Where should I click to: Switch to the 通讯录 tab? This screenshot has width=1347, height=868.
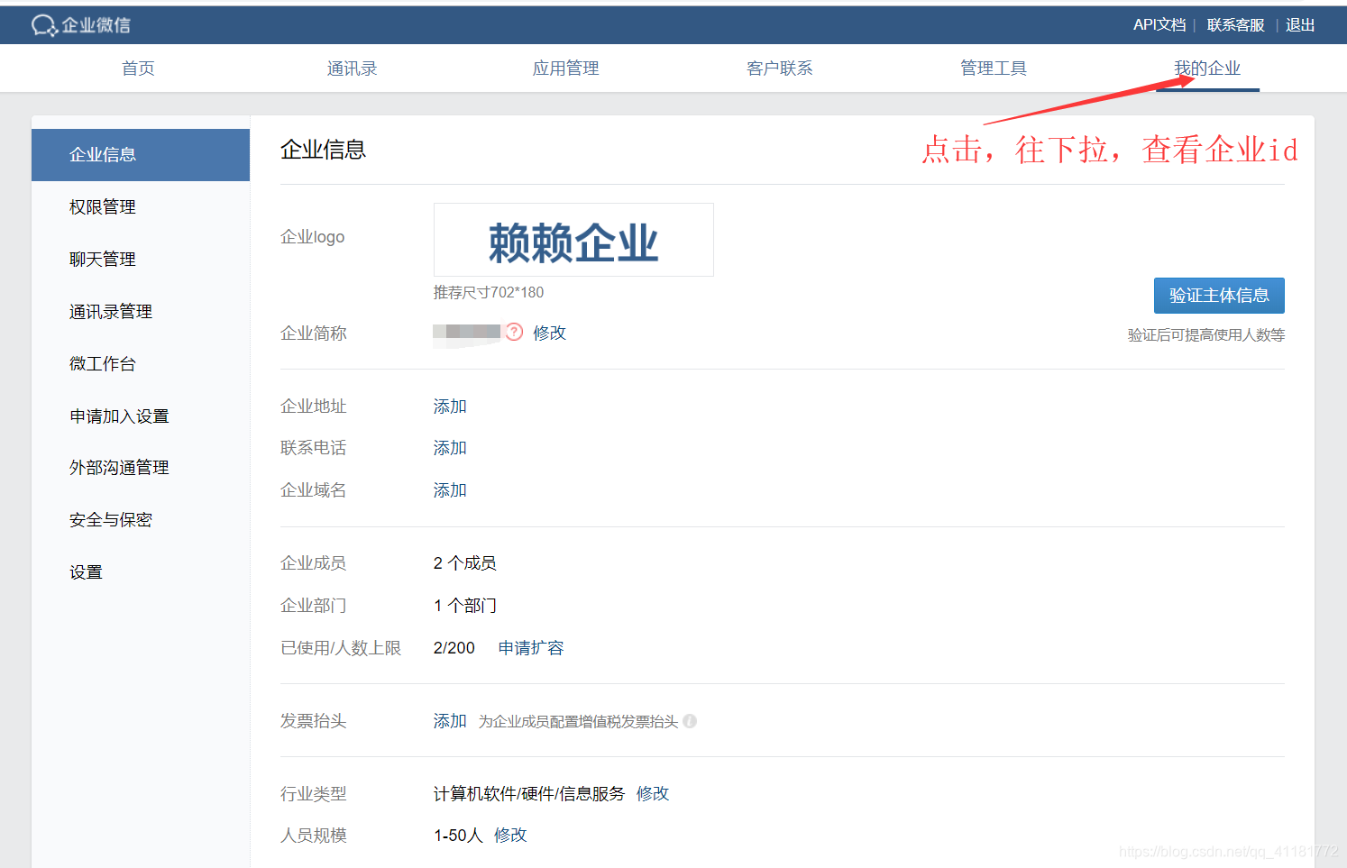tap(352, 69)
